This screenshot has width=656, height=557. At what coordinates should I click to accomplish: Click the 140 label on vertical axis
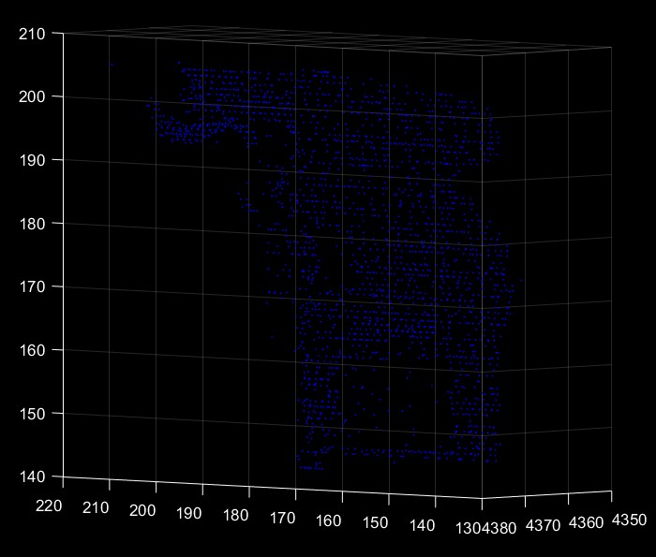click(32, 476)
